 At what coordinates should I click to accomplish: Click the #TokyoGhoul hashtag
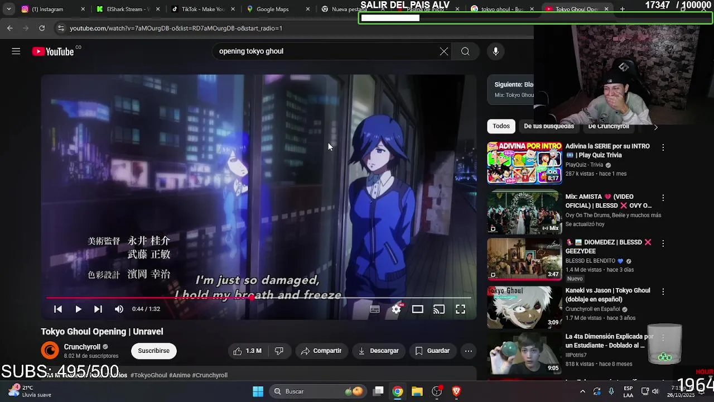pos(148,375)
